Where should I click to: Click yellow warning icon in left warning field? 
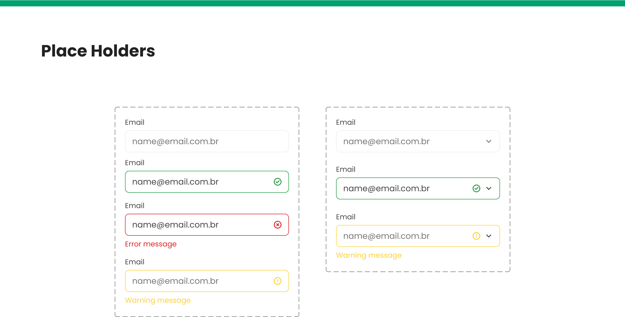click(277, 281)
